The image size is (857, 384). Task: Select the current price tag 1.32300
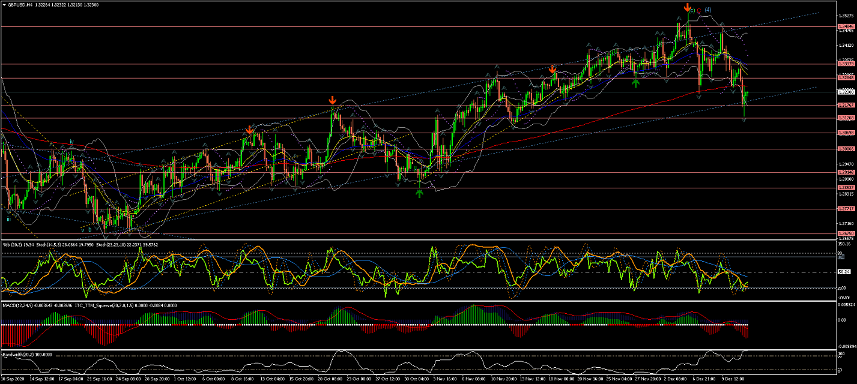[x=846, y=92]
